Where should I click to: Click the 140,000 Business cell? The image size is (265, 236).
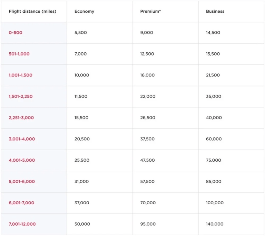pyautogui.click(x=215, y=224)
